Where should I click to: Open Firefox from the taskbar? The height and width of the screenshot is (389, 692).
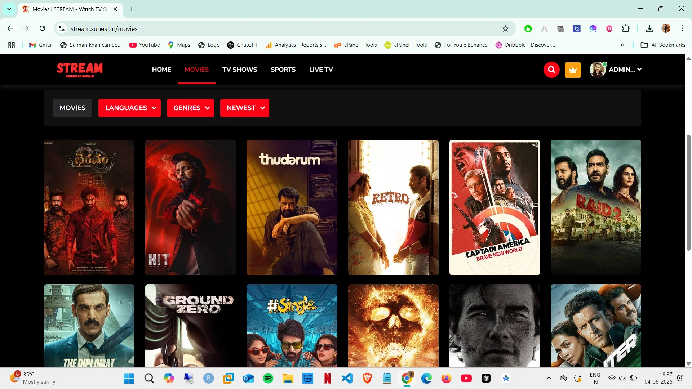pos(446,378)
